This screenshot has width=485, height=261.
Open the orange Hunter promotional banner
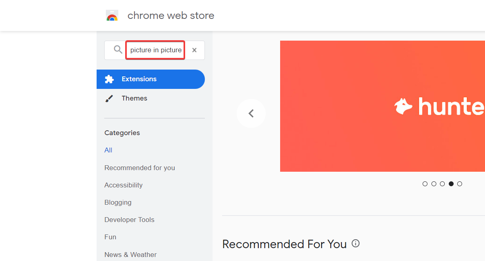point(382,106)
